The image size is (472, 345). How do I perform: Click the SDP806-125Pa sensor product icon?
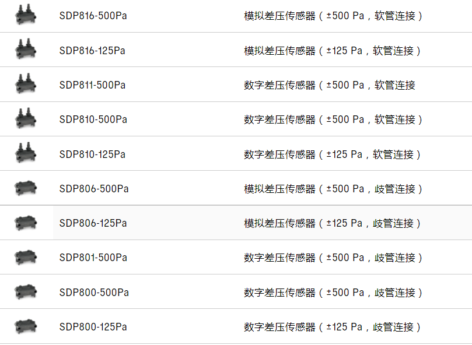tap(25, 223)
